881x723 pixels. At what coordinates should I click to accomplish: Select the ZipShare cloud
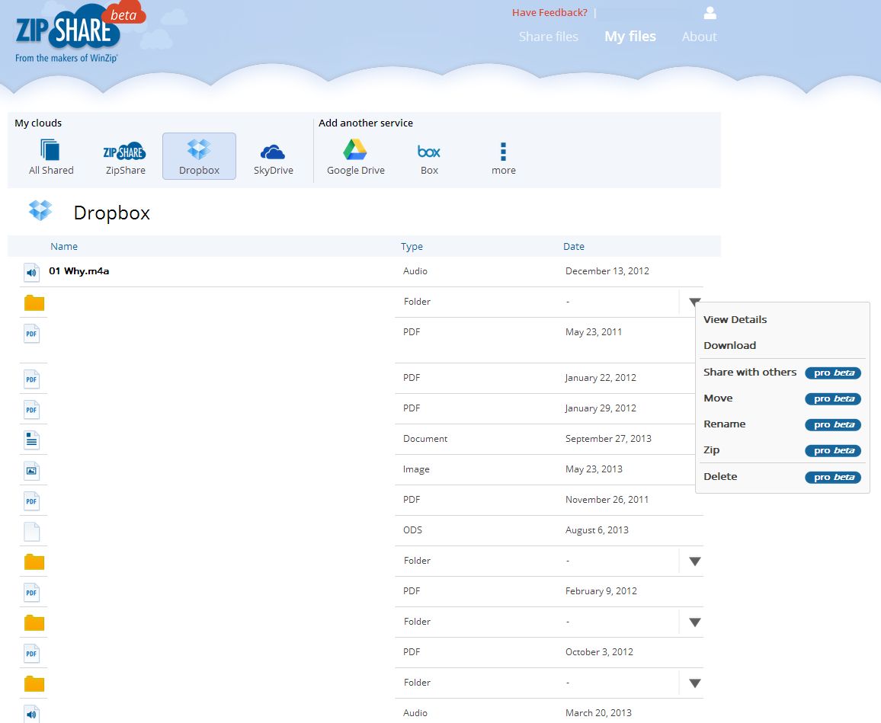(x=125, y=157)
